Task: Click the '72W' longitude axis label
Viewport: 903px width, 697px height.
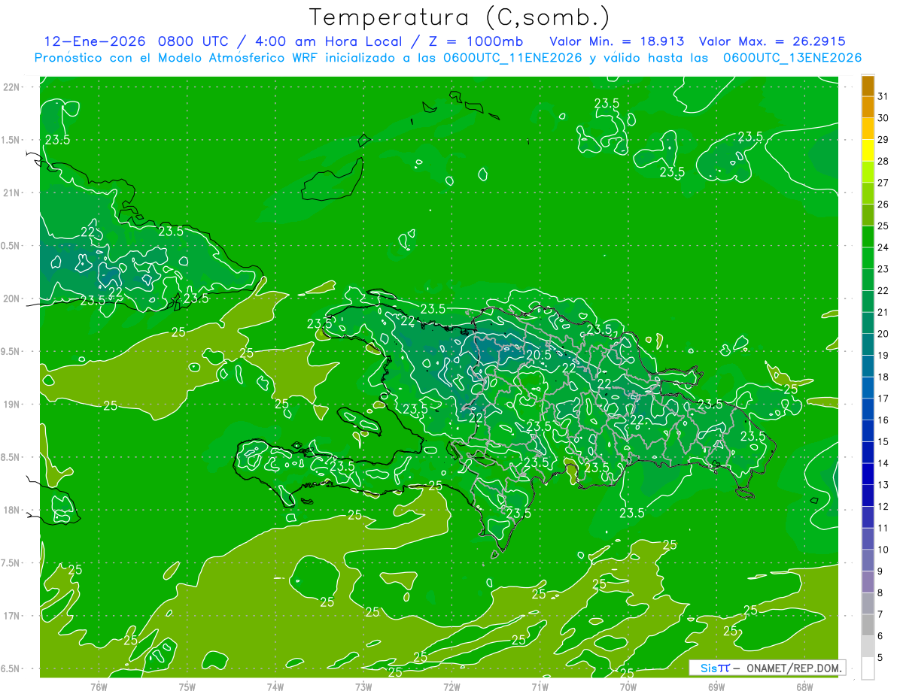Action: [452, 687]
